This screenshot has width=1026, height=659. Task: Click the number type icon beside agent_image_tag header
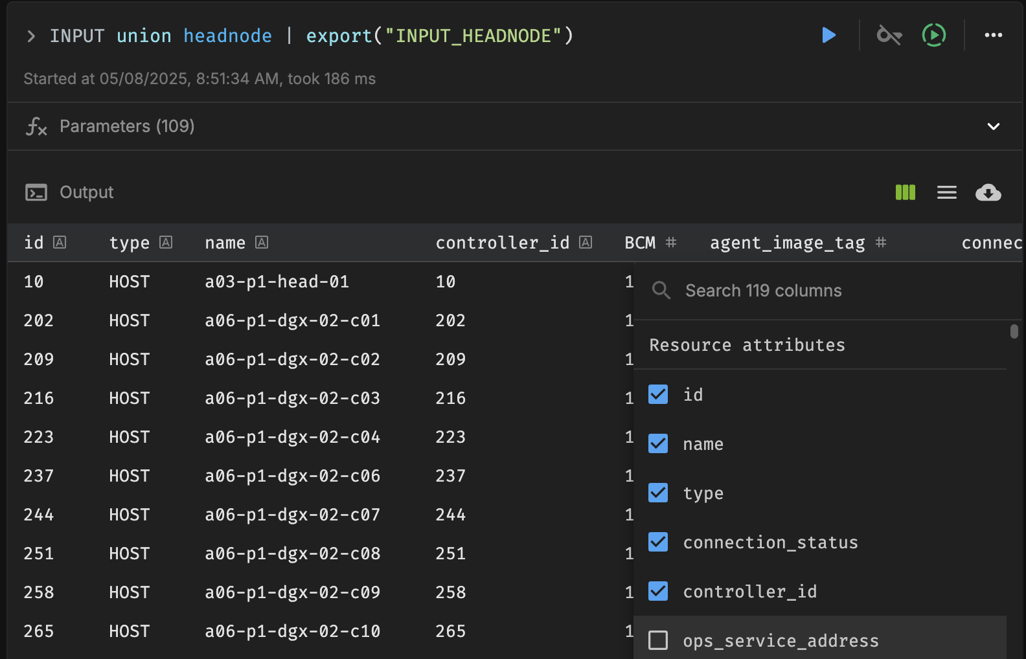881,243
